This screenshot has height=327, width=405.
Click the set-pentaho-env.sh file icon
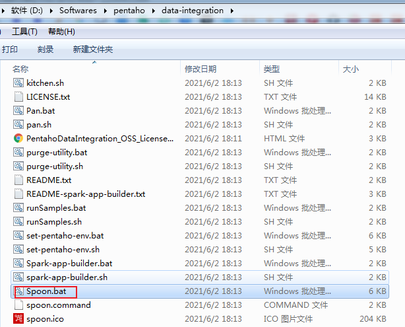tap(18, 250)
